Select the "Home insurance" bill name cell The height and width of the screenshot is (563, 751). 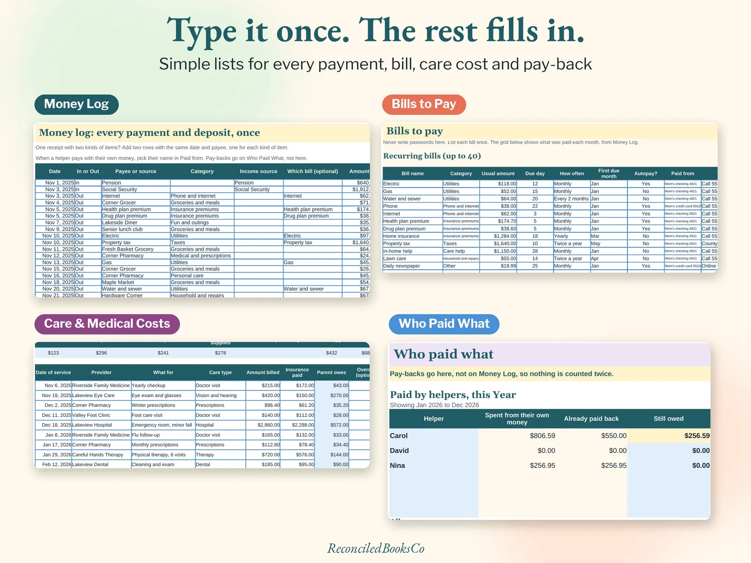pos(413,236)
